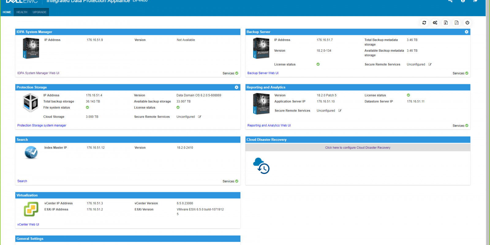Click the Avamar product box image
This screenshot has height=245, width=490.
261,48
